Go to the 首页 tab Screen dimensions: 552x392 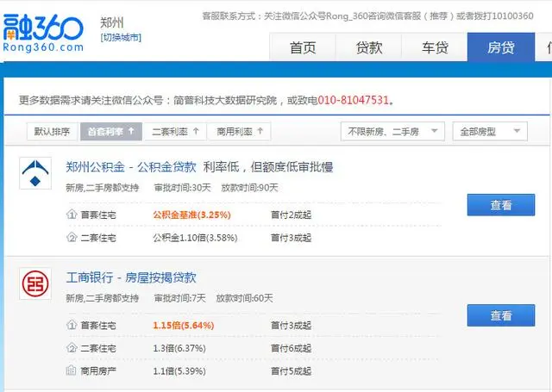[303, 47]
